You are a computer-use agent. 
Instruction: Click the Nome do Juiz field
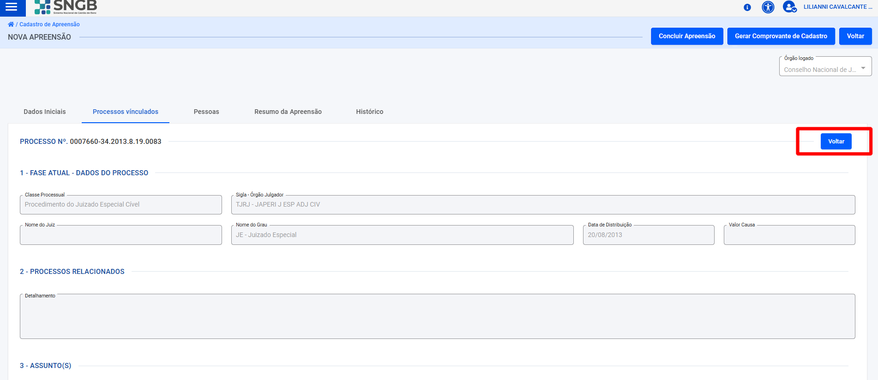tap(121, 235)
